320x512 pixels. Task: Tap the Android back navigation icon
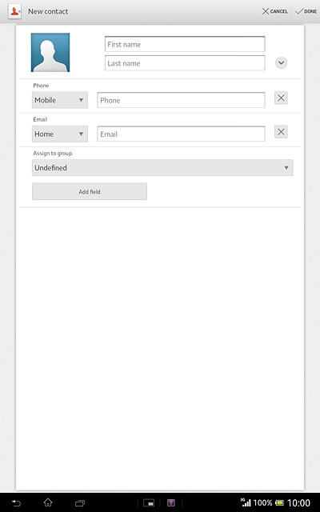point(16,503)
